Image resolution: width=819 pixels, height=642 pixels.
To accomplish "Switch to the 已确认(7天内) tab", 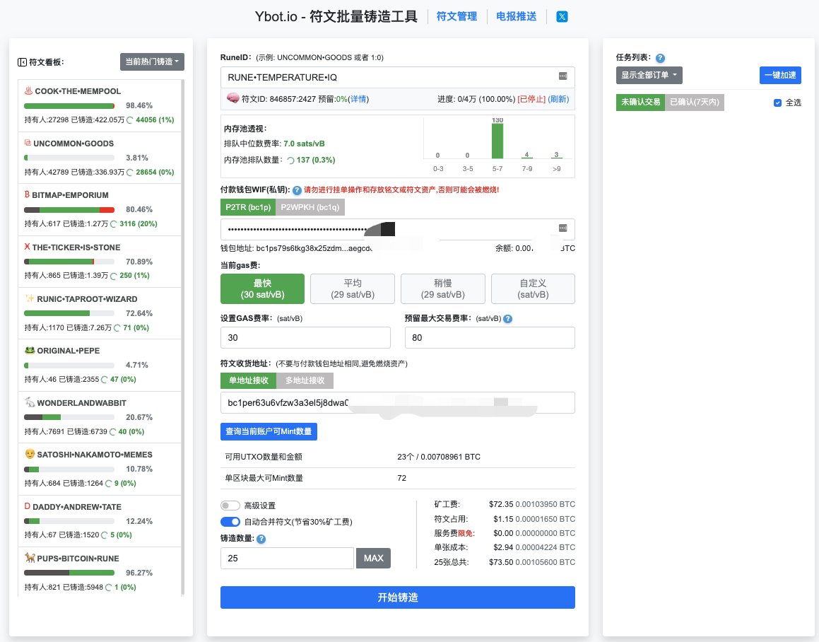I will click(694, 103).
